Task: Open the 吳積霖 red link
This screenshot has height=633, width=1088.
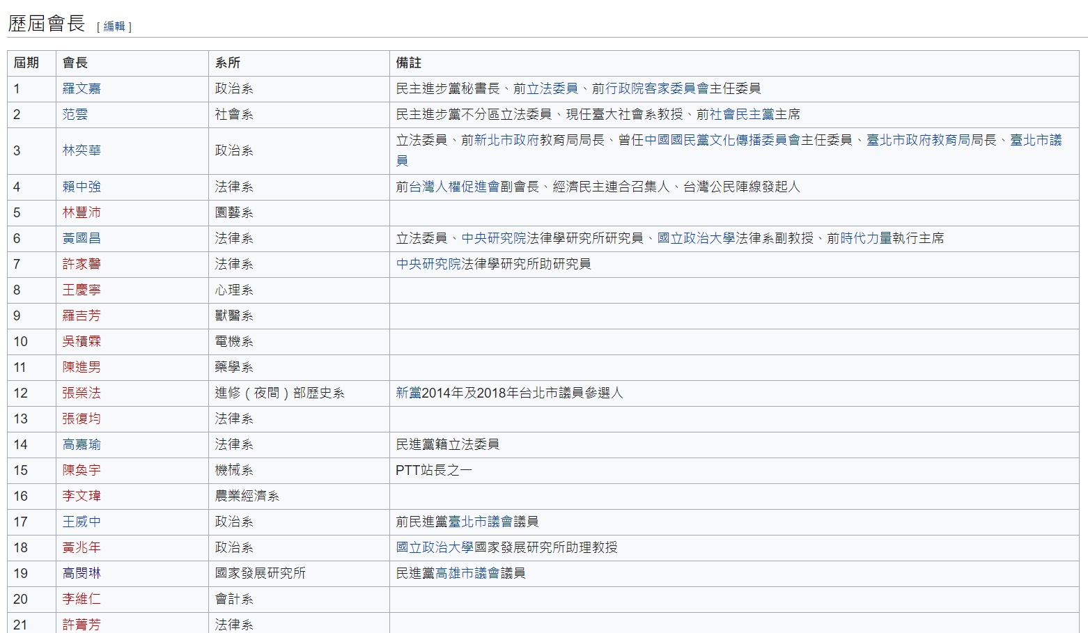Action: tap(81, 341)
